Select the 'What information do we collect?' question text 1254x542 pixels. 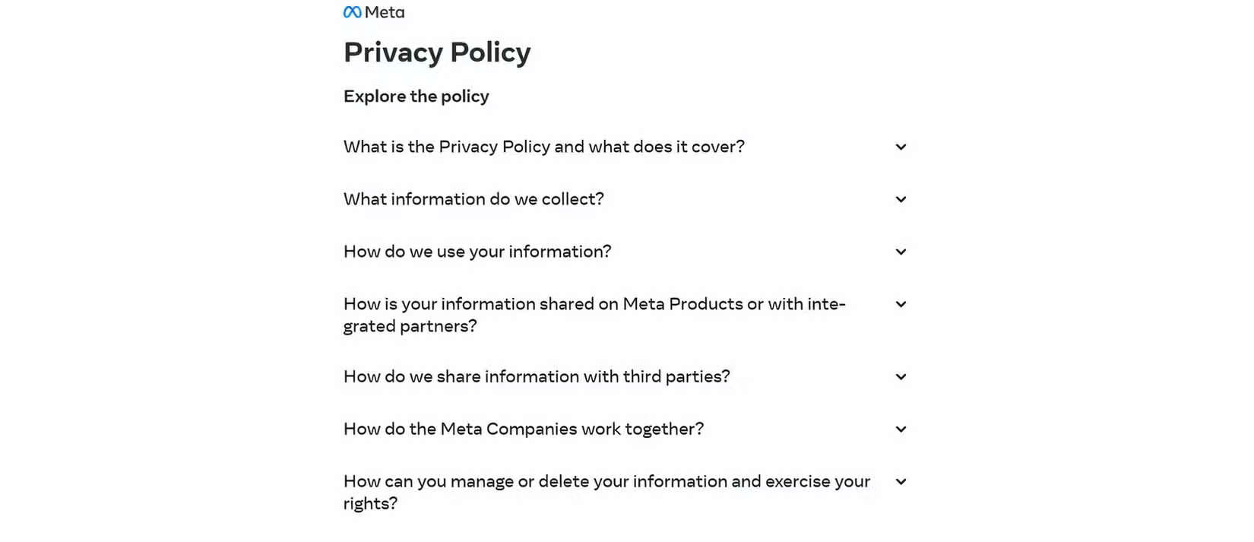[473, 199]
